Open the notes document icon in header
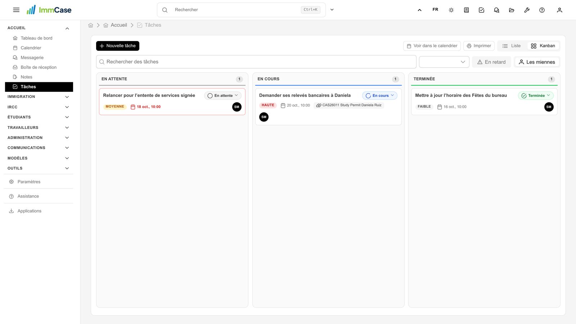576x324 pixels. pyautogui.click(x=466, y=10)
